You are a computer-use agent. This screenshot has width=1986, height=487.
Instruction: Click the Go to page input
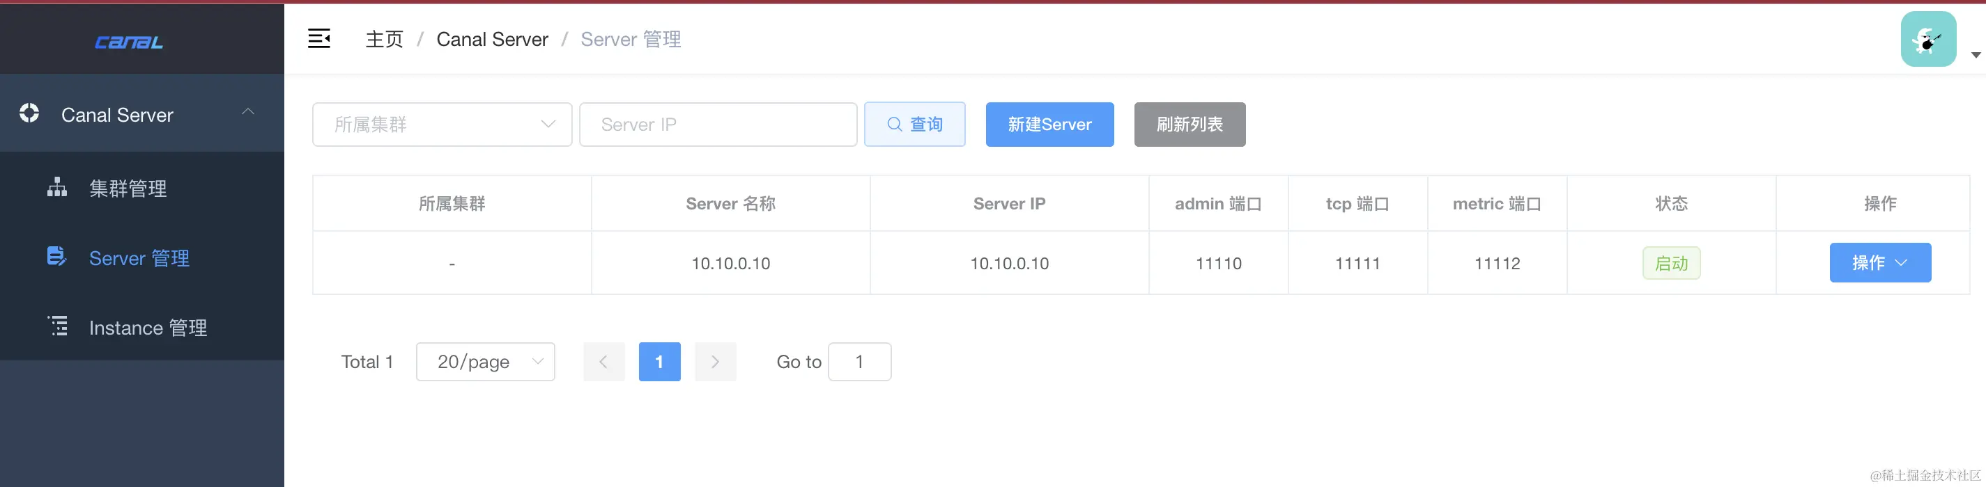coord(860,362)
